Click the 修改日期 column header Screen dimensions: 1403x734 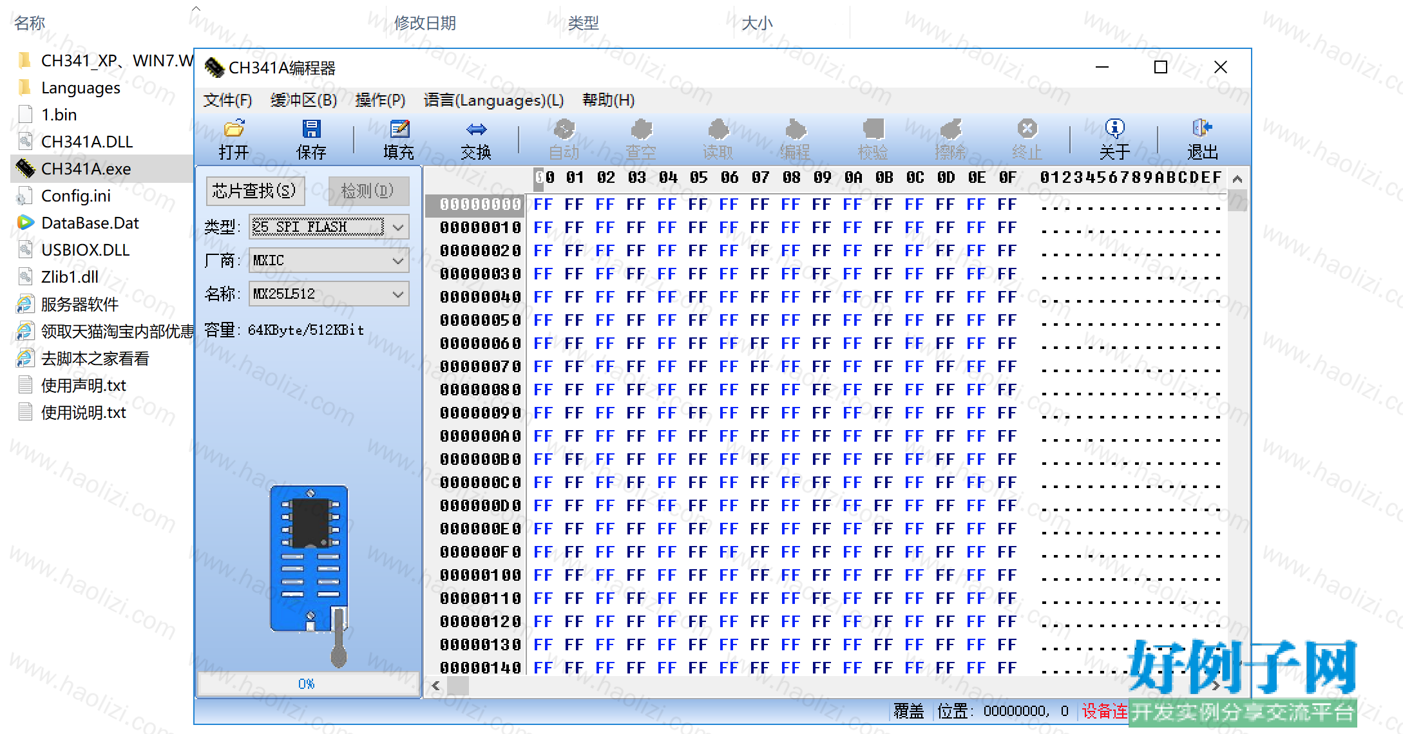point(425,23)
